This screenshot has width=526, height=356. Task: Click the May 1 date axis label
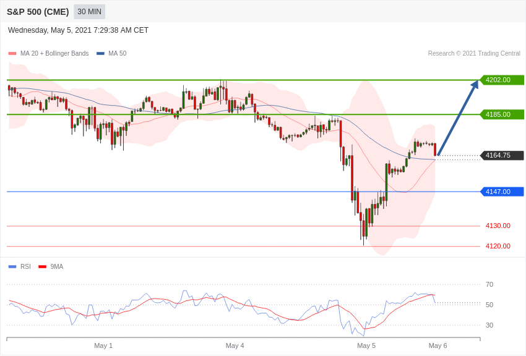coord(103,345)
